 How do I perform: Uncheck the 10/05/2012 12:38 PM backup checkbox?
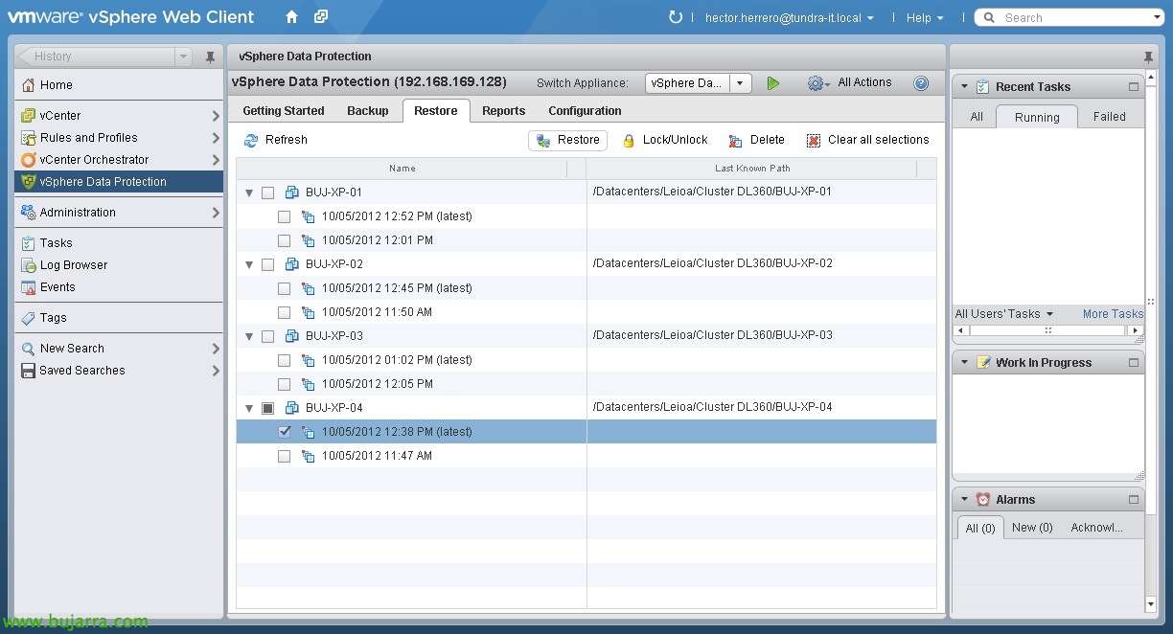pos(285,432)
